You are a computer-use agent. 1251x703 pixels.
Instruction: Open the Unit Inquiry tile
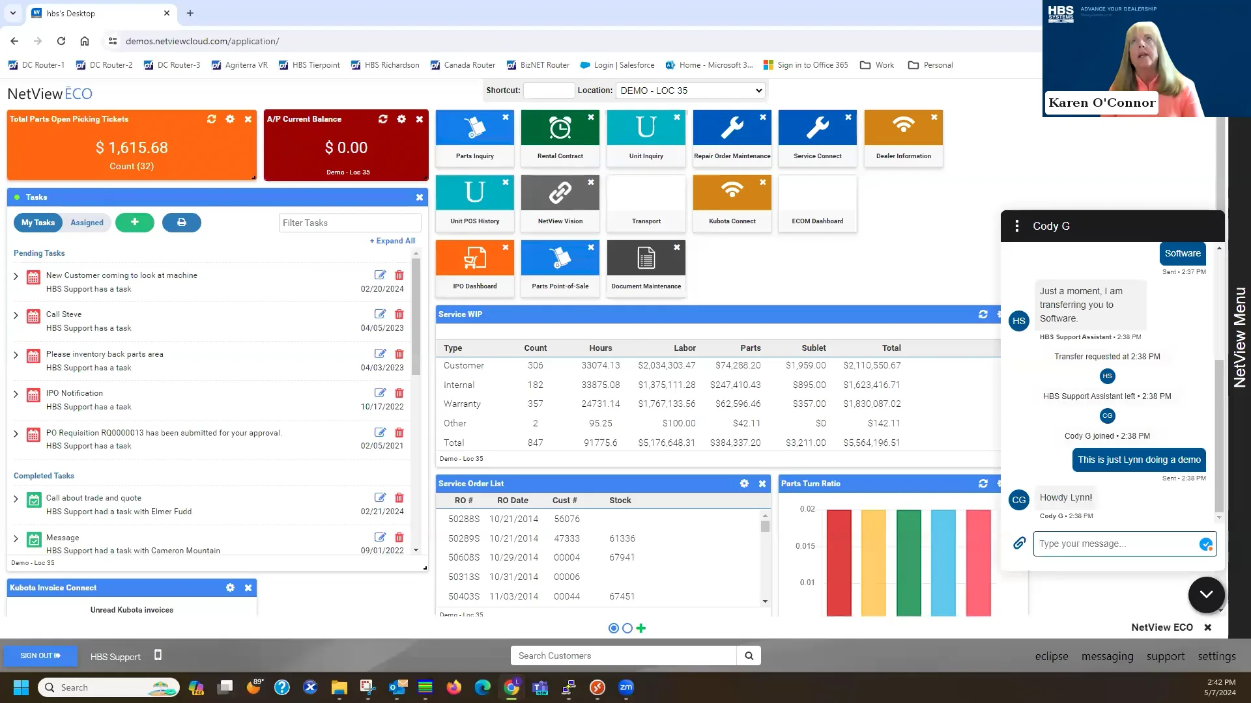coord(646,138)
